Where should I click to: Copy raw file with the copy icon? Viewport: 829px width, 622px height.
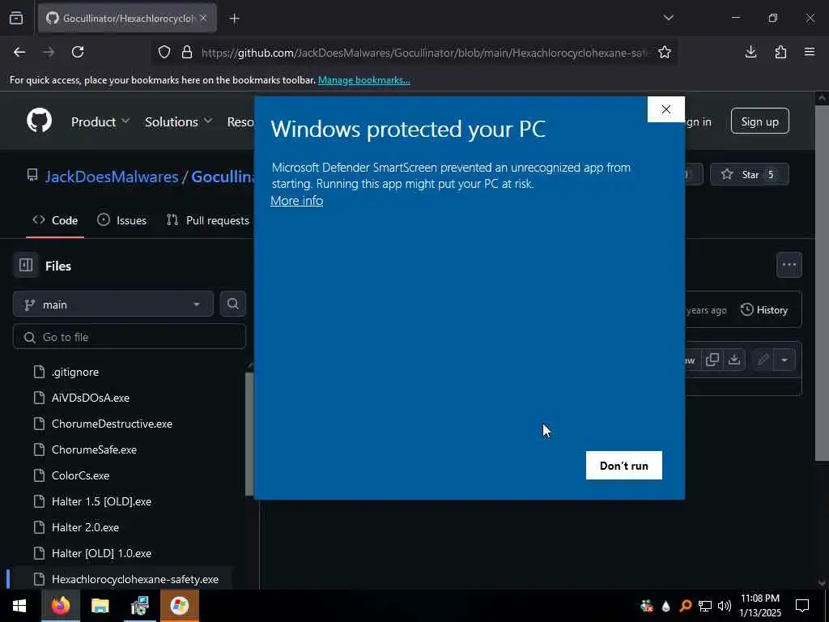712,360
